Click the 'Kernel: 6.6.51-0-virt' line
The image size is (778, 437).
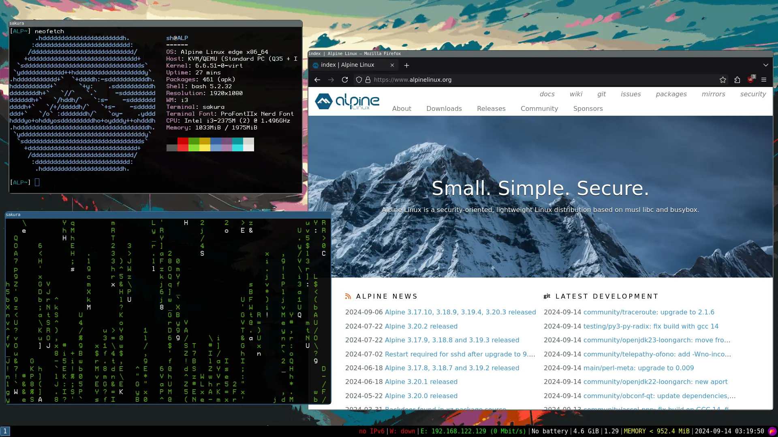204,66
